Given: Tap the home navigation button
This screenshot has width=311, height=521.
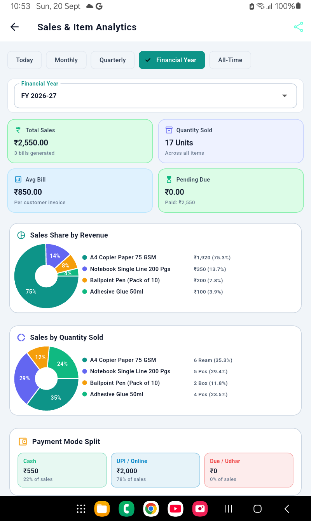Looking at the screenshot, I should [x=257, y=509].
